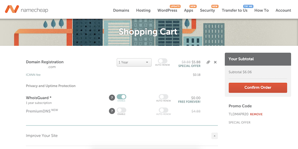Enable the PremiumDNS toggle
The image size is (298, 149).
(x=121, y=110)
